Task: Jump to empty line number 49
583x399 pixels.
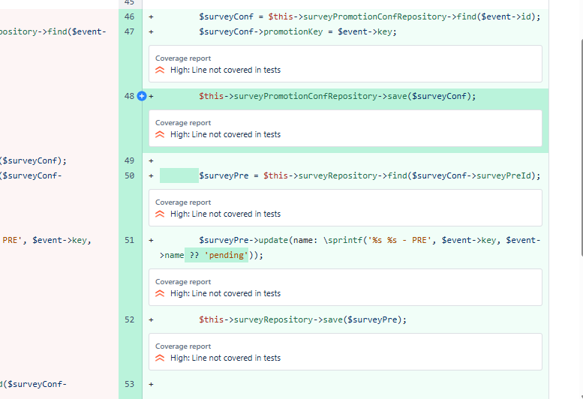Action: click(129, 160)
